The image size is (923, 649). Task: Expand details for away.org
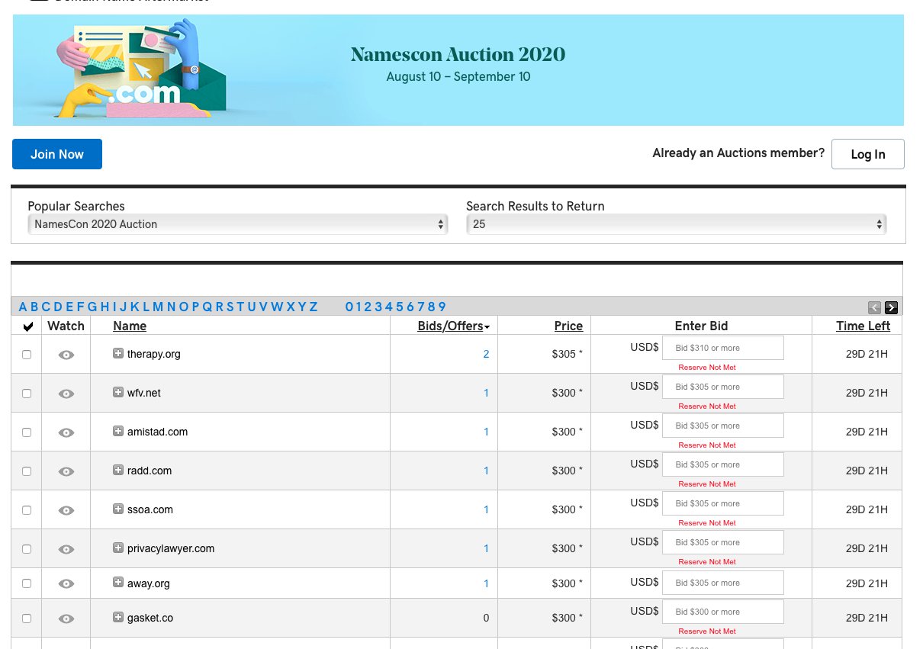click(118, 583)
